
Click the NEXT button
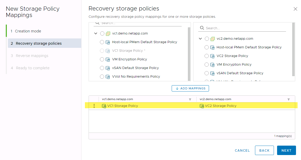286,150
